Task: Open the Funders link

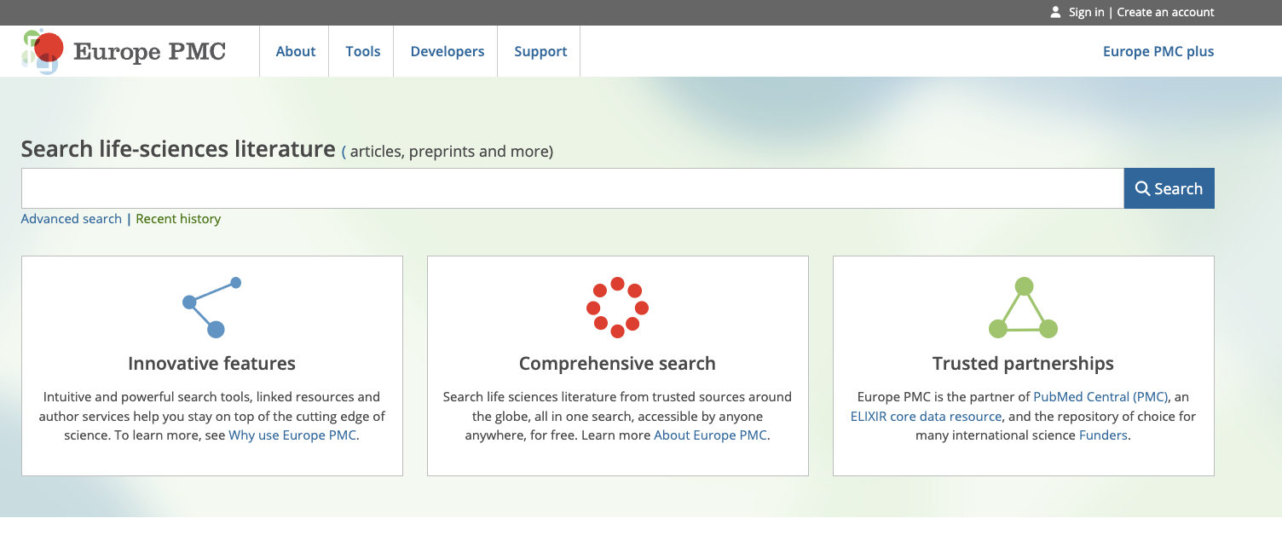Action: click(x=1103, y=435)
